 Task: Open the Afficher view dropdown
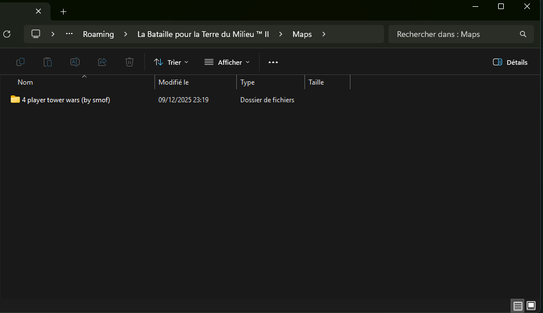(x=227, y=62)
